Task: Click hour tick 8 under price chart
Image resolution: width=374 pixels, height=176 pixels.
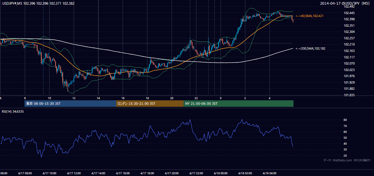Action: coord(25,98)
